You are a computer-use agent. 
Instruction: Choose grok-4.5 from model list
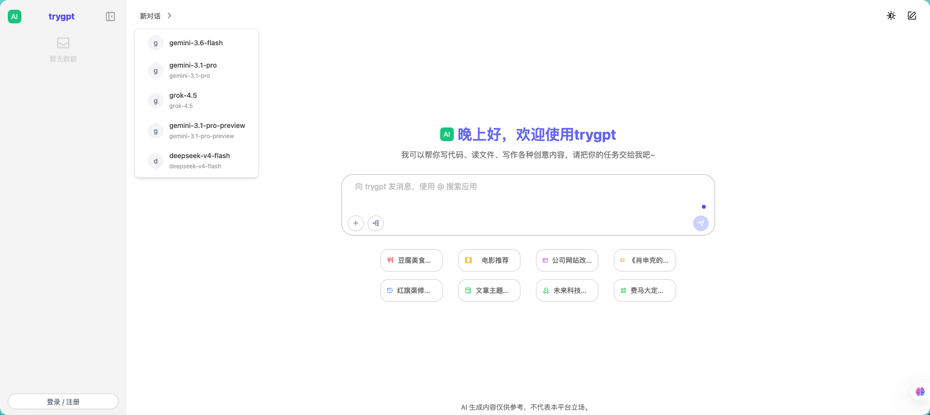coord(197,100)
